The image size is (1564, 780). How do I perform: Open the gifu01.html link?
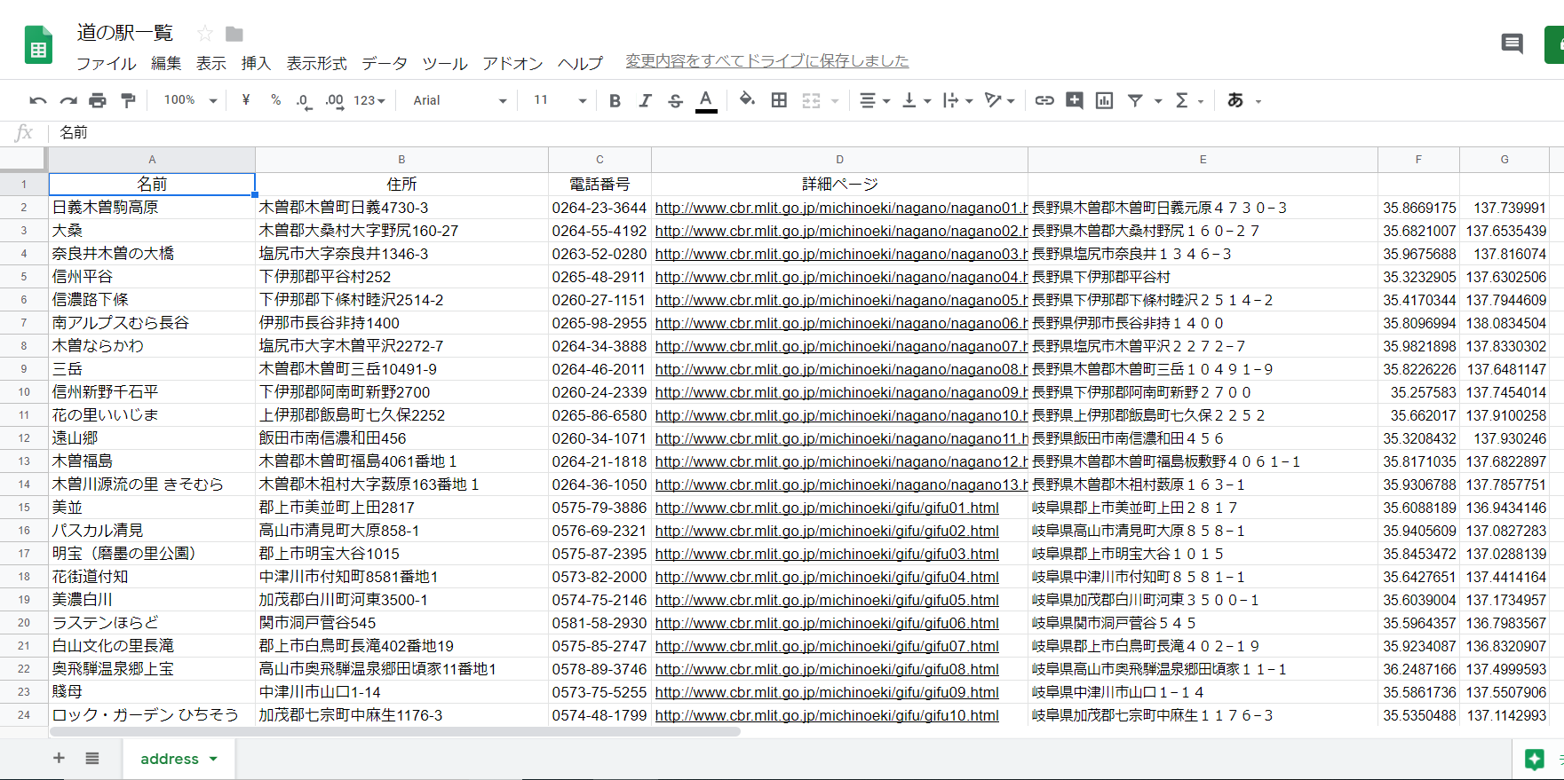pyautogui.click(x=827, y=508)
